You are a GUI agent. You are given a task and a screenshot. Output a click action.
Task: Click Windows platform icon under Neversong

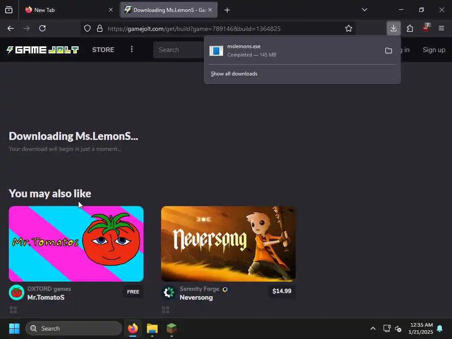tap(166, 310)
